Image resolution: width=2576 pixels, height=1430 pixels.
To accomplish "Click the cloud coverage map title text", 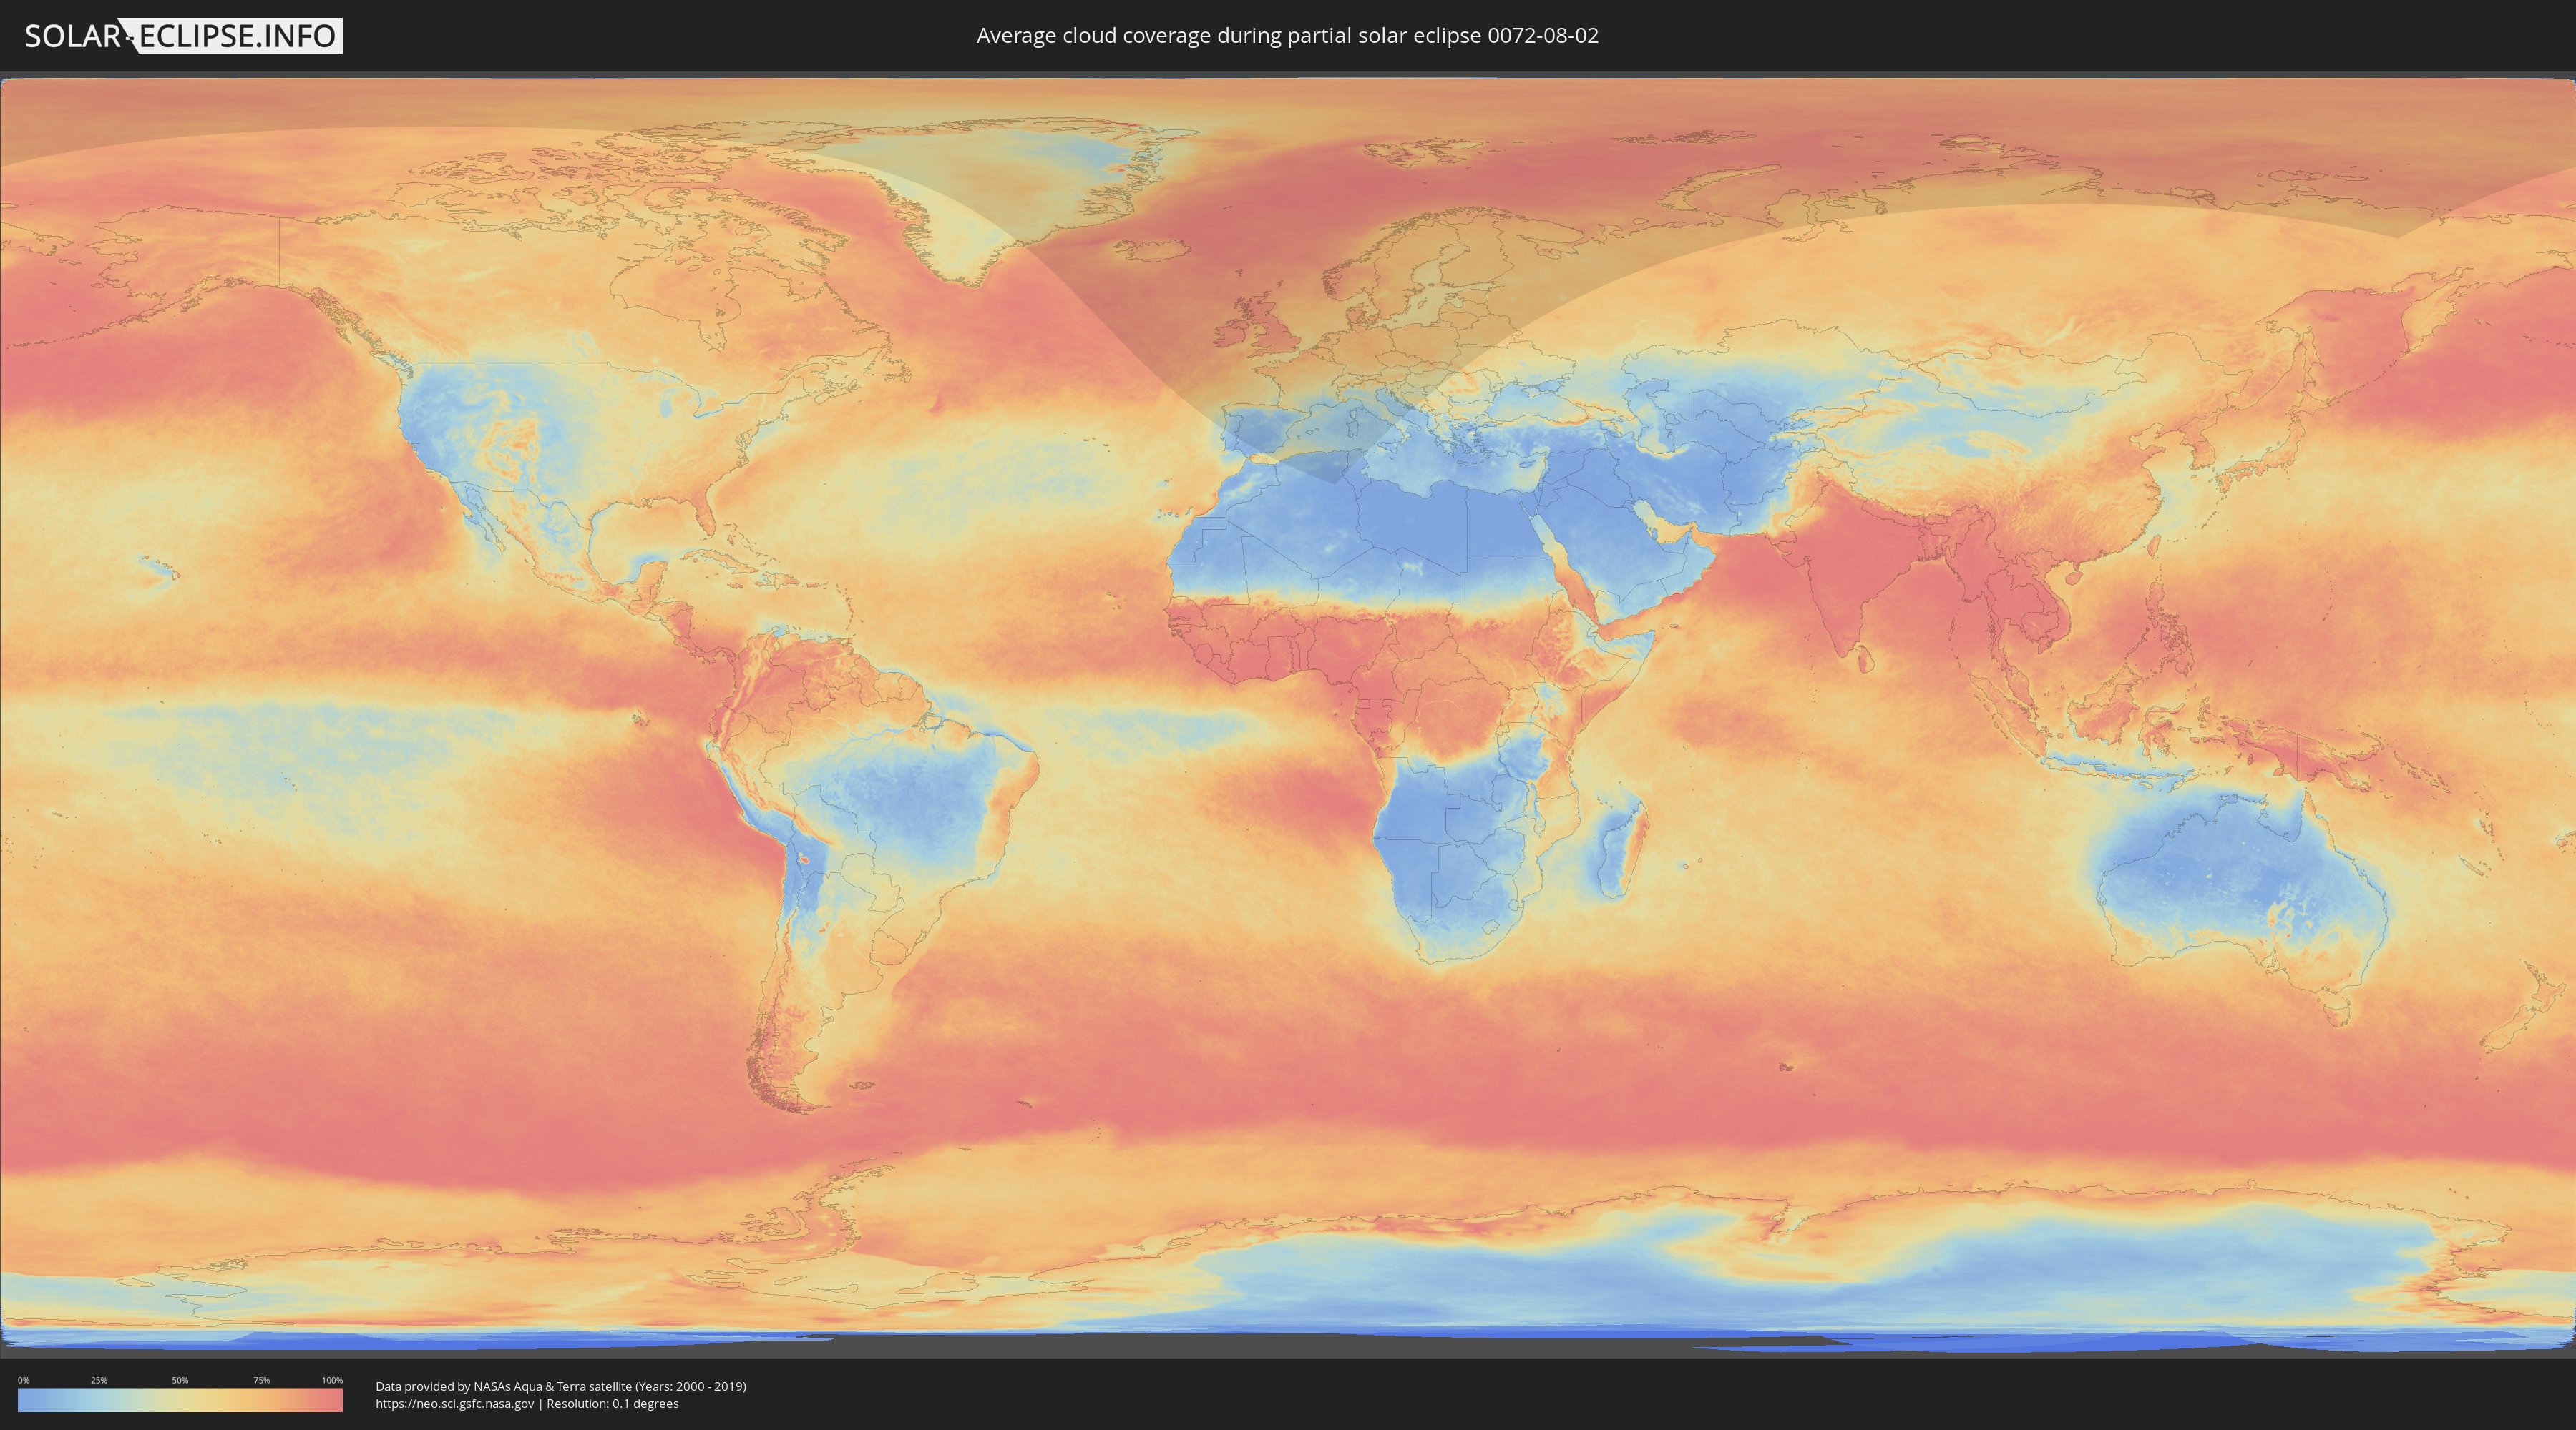I will click(1287, 36).
